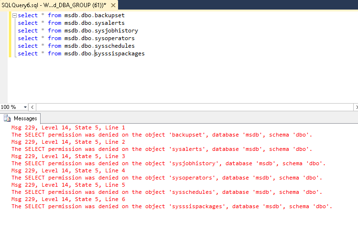Click the denied message for object 'sysssispackages'
This screenshot has width=358, height=233.
(x=172, y=207)
